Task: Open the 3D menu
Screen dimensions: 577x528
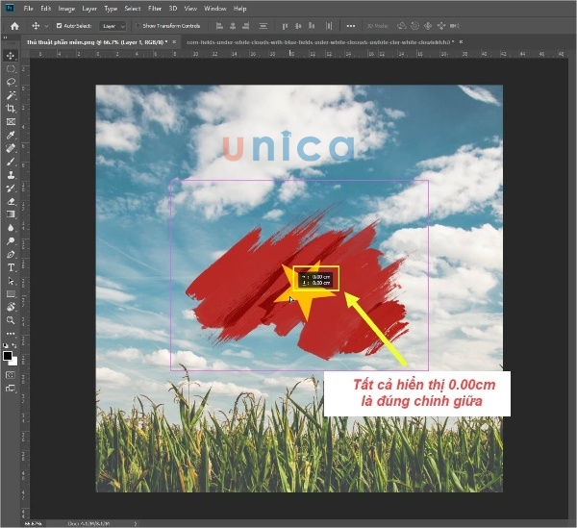Action: click(x=173, y=8)
